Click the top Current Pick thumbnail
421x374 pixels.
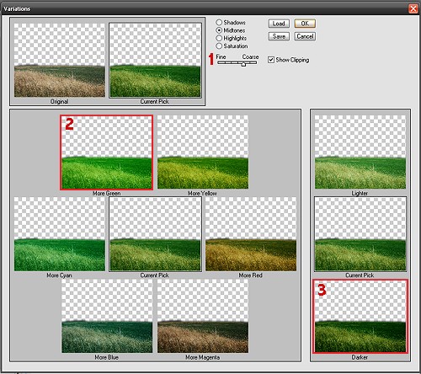pos(155,61)
